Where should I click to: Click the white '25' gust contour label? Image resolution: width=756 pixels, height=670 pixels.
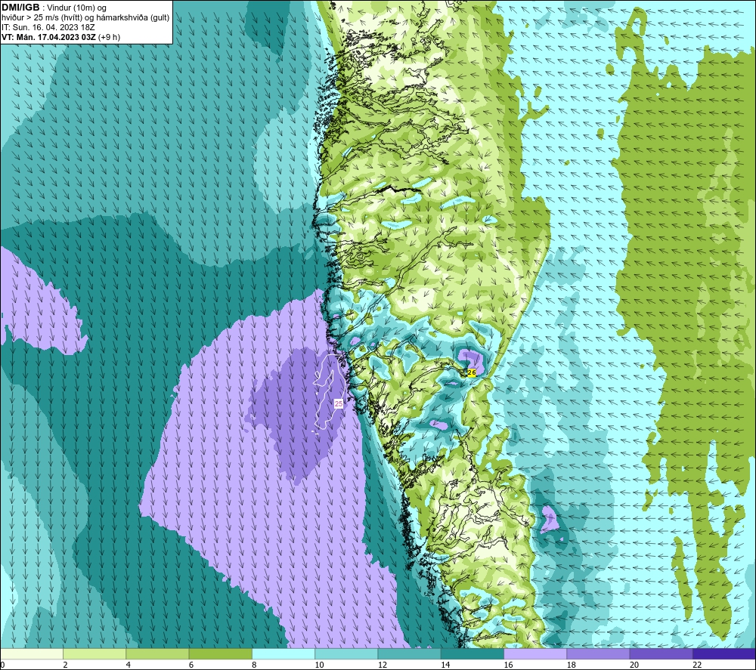pyautogui.click(x=339, y=403)
